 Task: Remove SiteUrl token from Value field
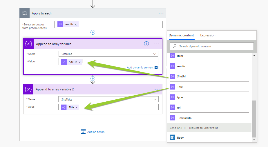[x=79, y=62]
